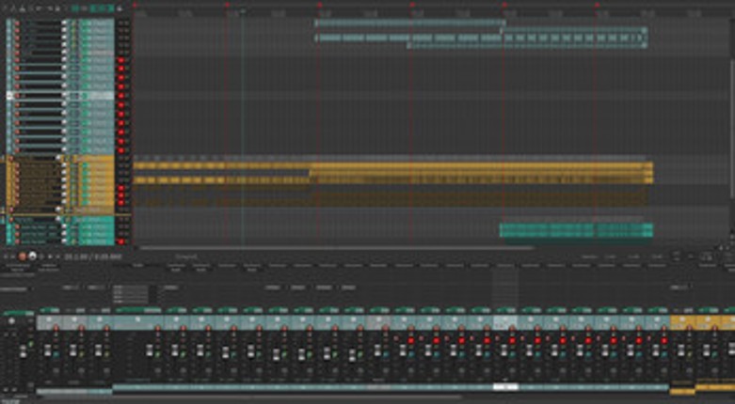Click the red record button in transport bar
This screenshot has width=735, height=404.
coord(22,256)
